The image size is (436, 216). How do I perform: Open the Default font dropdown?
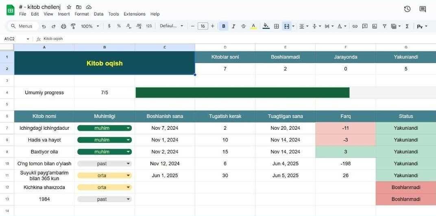click(x=172, y=26)
